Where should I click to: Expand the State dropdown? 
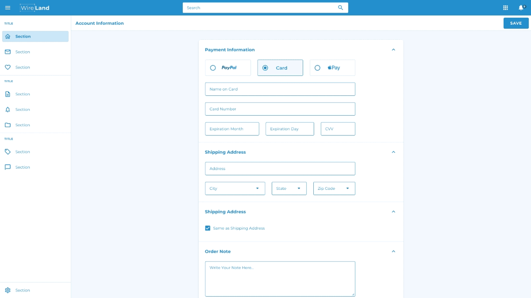pyautogui.click(x=289, y=189)
